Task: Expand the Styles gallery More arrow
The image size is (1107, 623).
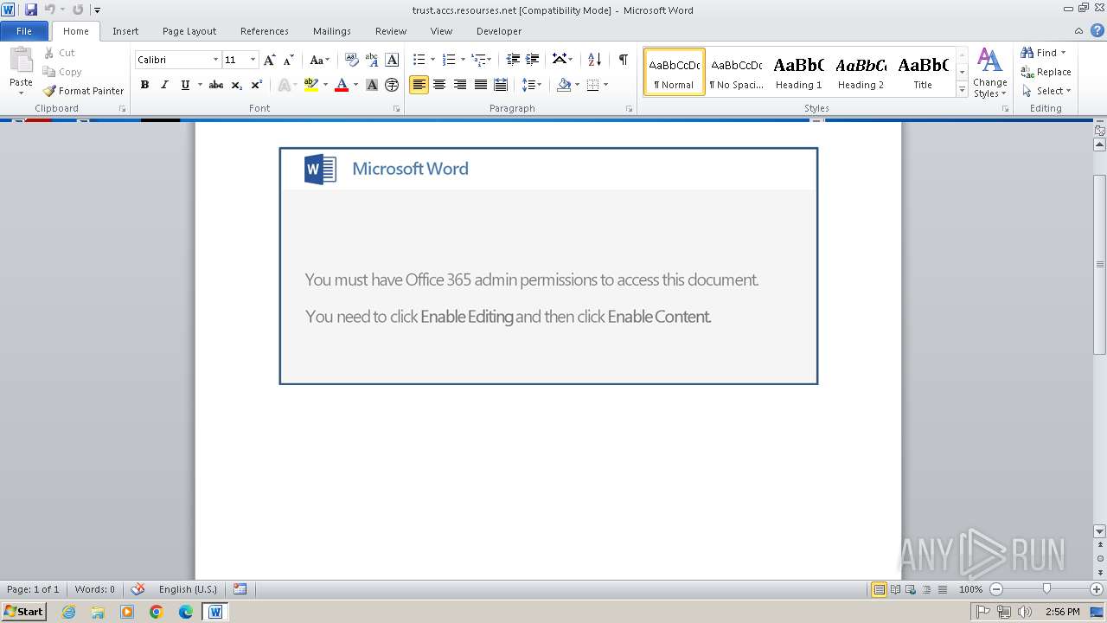Action: (x=962, y=90)
